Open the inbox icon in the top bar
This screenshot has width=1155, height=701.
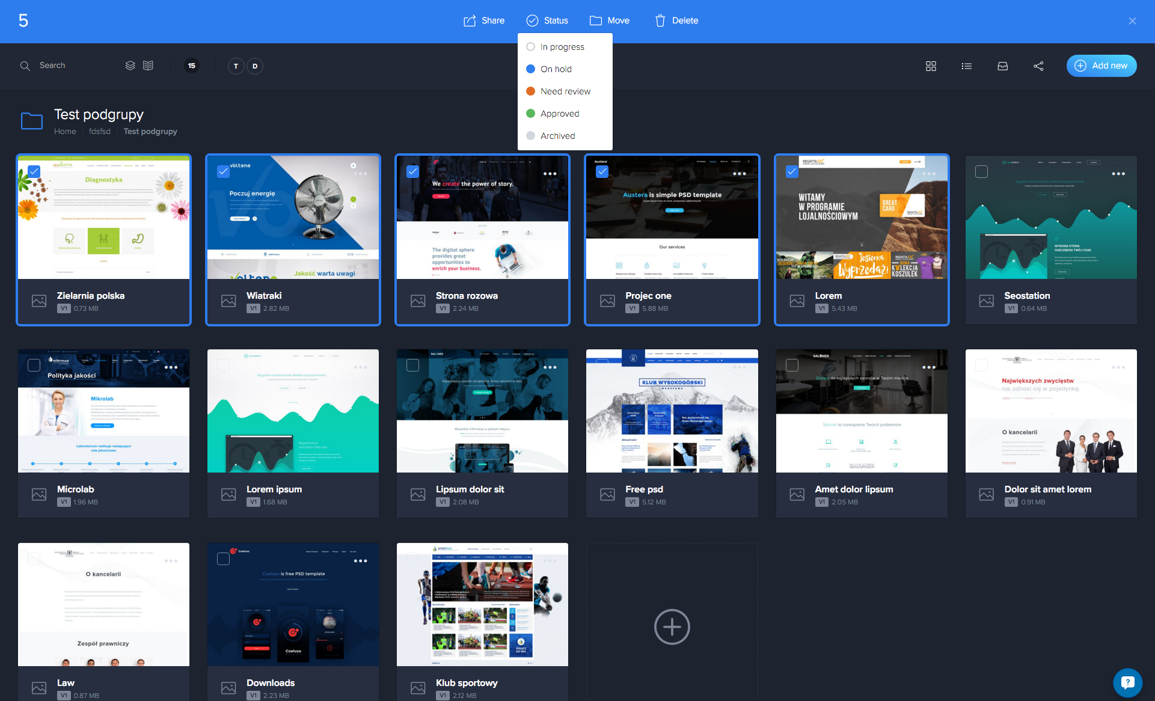(1002, 66)
